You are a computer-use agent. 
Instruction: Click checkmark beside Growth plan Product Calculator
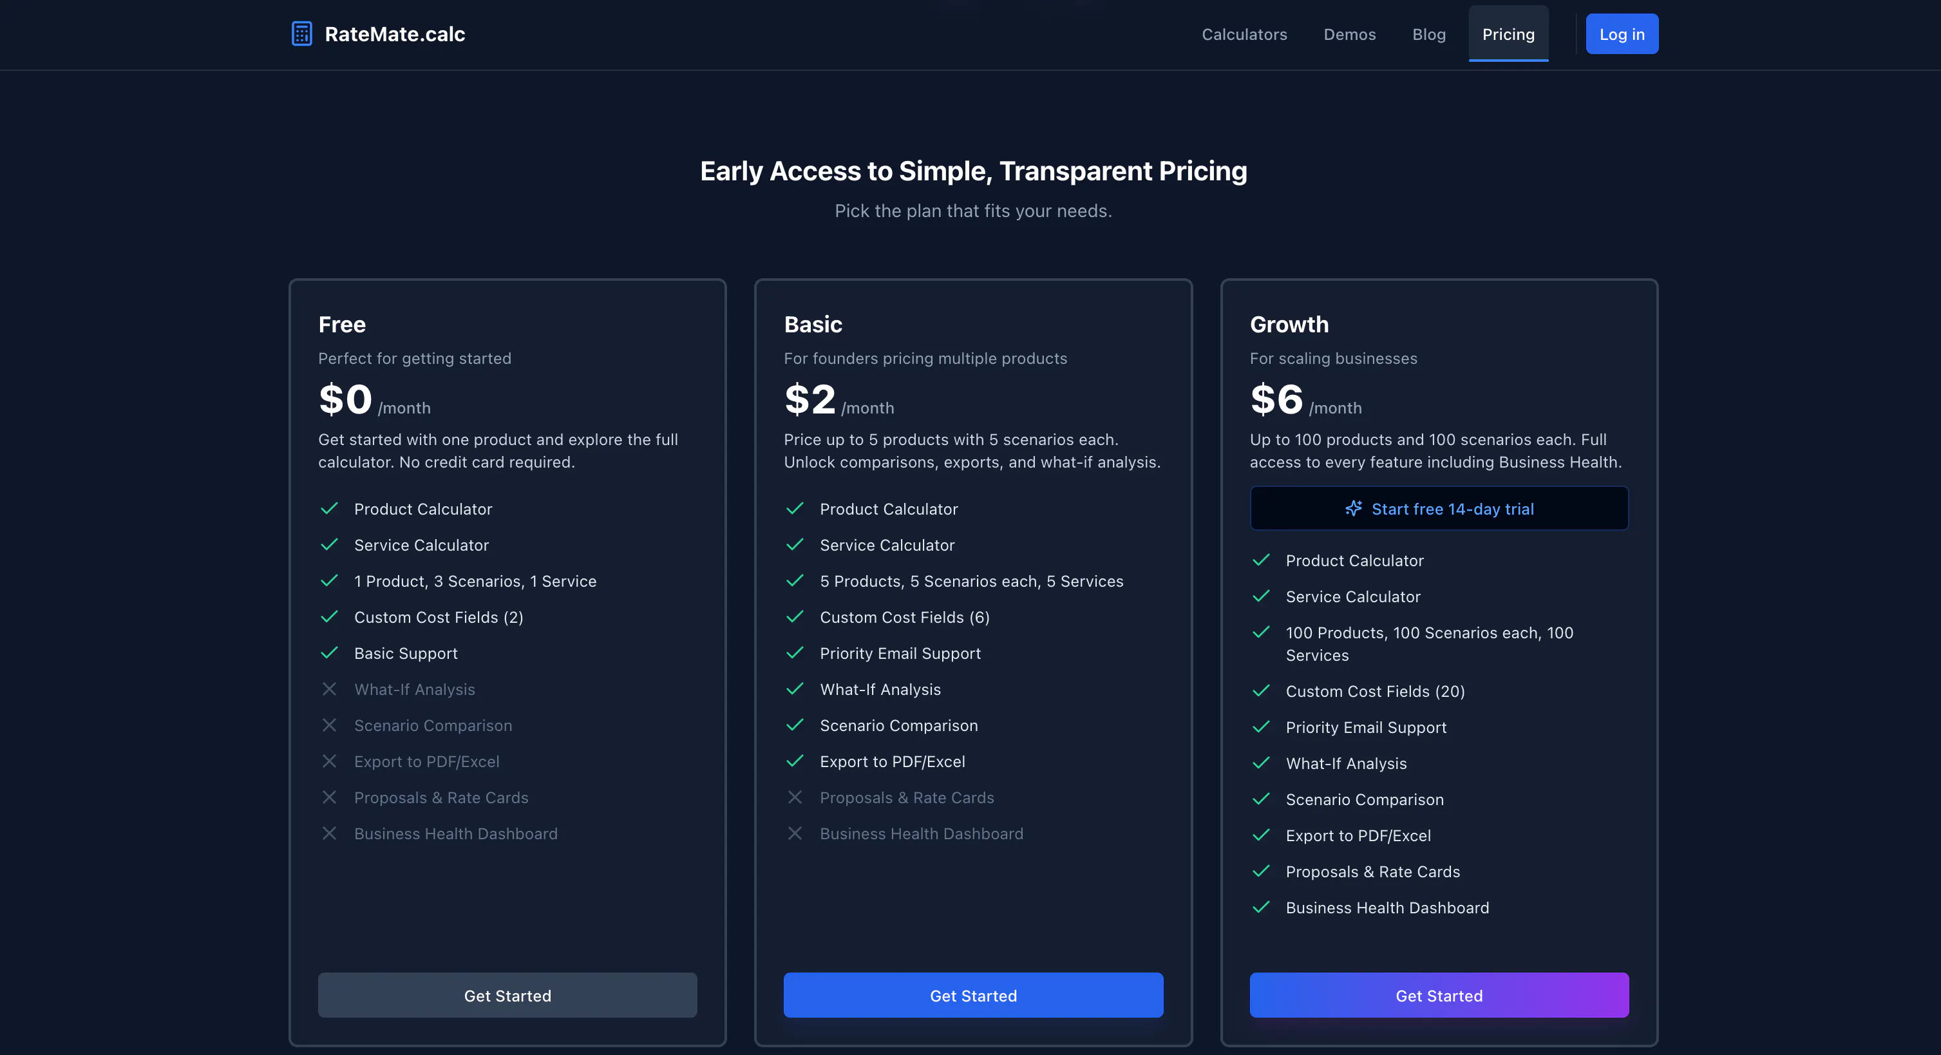(1262, 560)
